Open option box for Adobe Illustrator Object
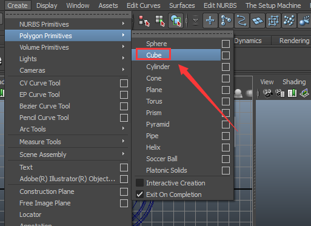 124,179
